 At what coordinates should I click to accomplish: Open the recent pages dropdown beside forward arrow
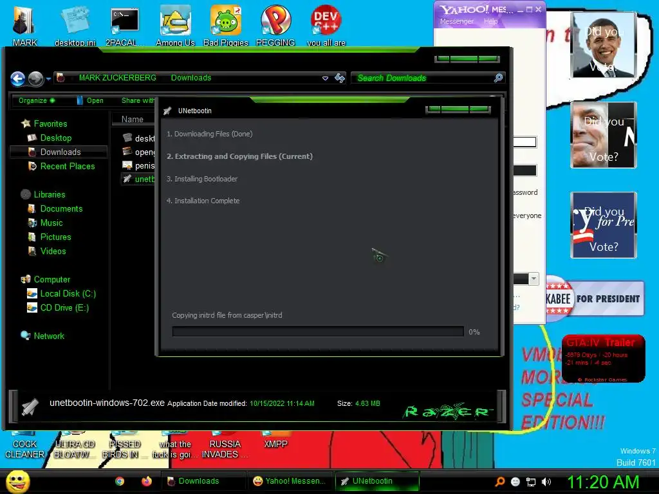coord(49,78)
